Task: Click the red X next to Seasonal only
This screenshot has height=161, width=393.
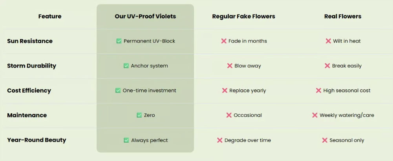Action: tap(325, 140)
